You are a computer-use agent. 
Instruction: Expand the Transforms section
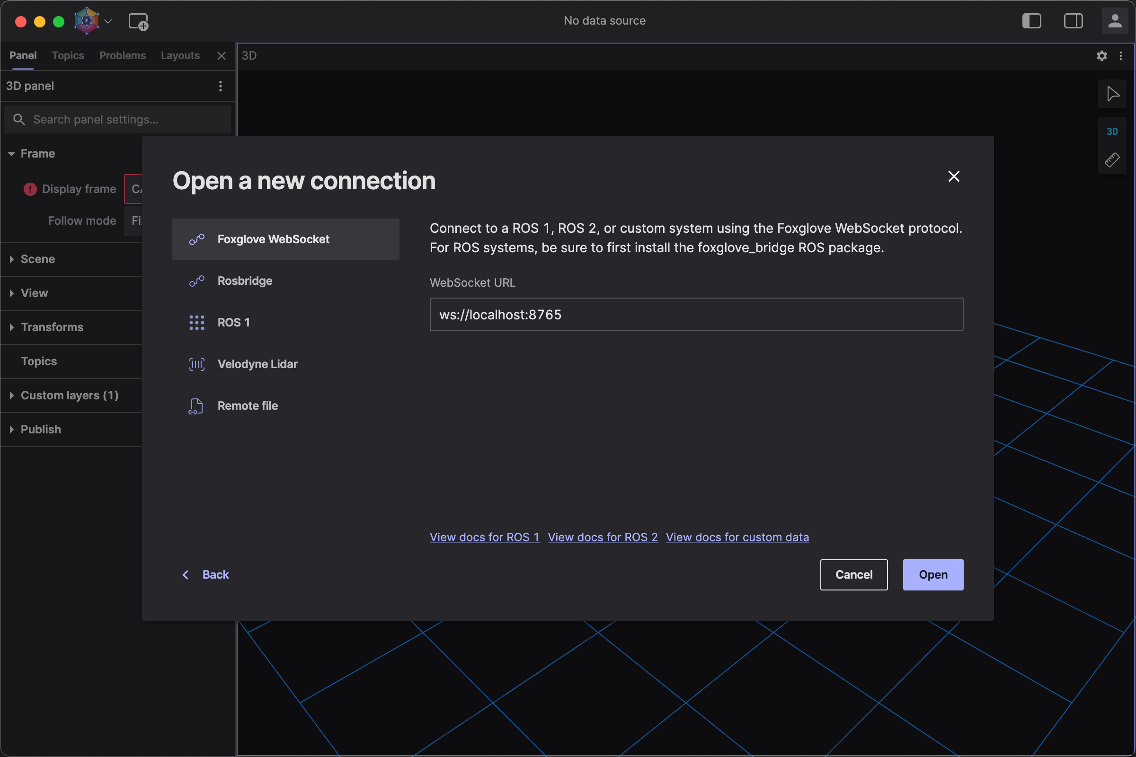pyautogui.click(x=11, y=327)
